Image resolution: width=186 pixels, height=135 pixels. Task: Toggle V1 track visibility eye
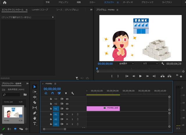(x=67, y=109)
